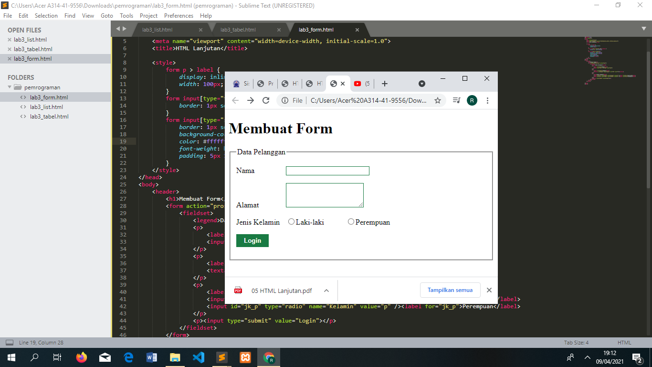This screenshot has width=652, height=367.
Task: Select the Laki-laki radio button
Action: click(291, 221)
